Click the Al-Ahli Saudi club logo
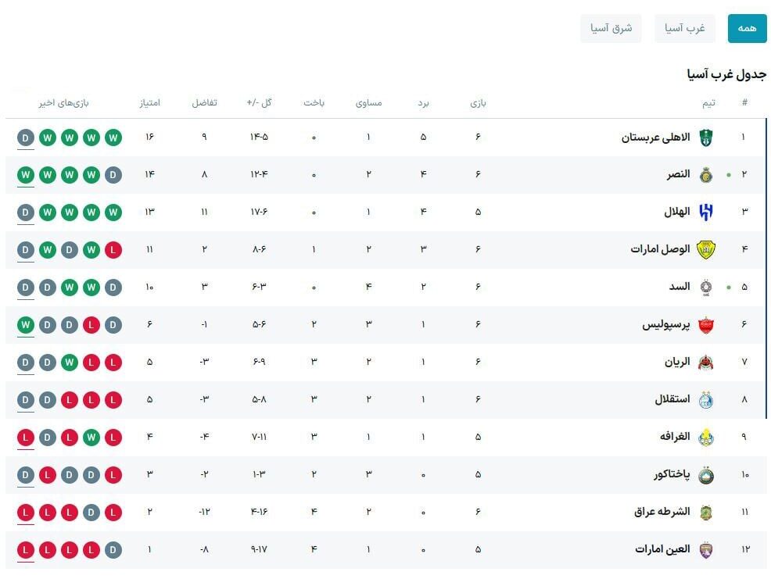The image size is (771, 586). [x=706, y=138]
